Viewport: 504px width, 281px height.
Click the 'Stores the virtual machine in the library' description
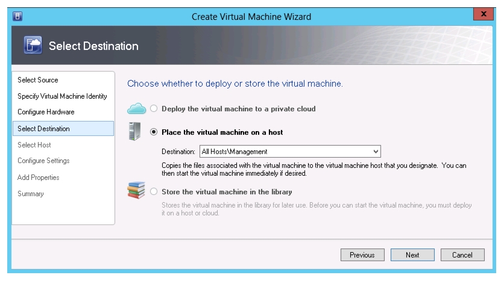317,209
